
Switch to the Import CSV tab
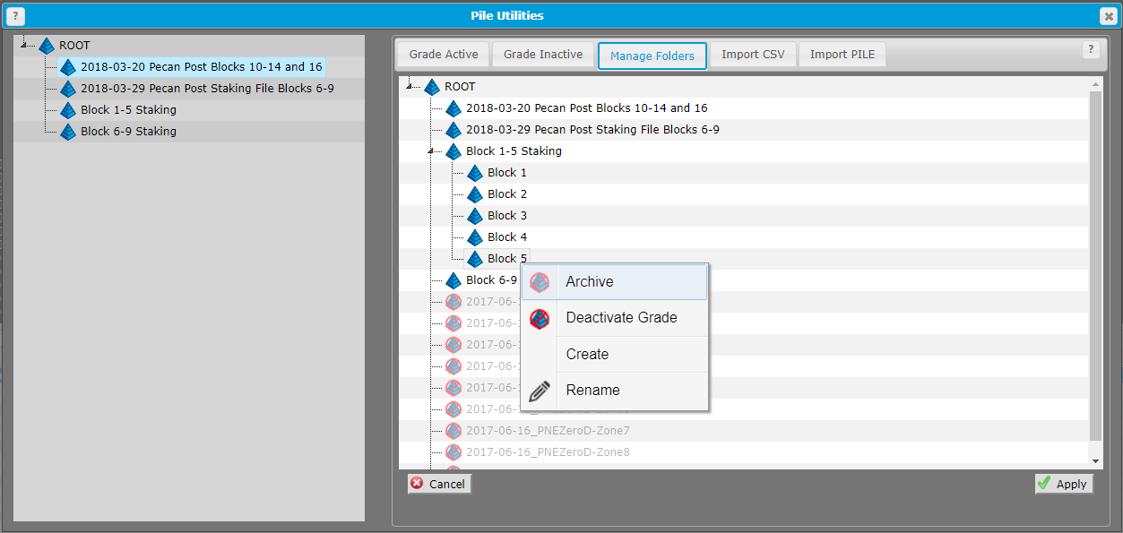[753, 54]
